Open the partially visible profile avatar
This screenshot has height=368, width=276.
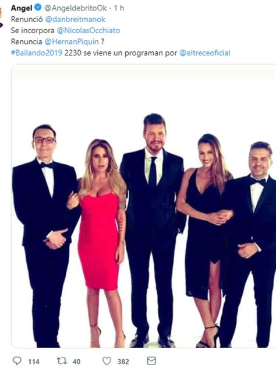1,17
